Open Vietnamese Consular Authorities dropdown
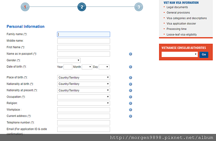 tap(180, 54)
